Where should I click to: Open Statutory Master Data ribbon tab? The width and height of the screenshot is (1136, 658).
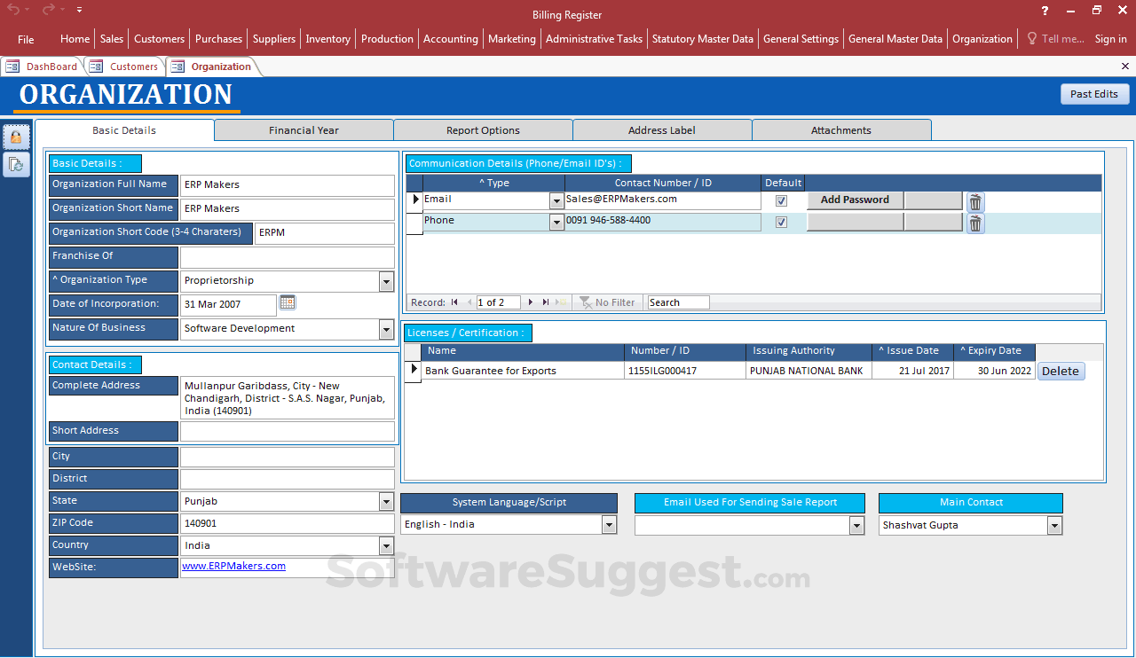(x=702, y=39)
